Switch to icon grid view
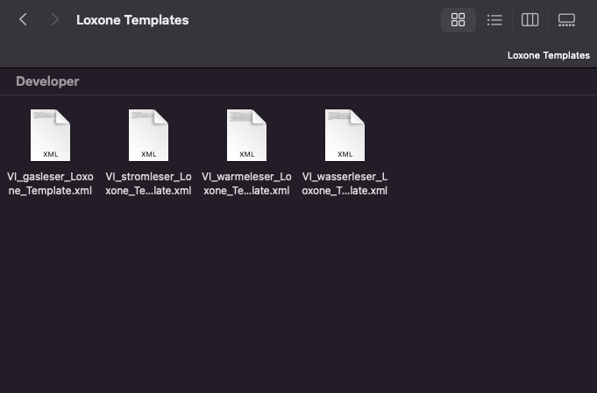 [x=458, y=20]
